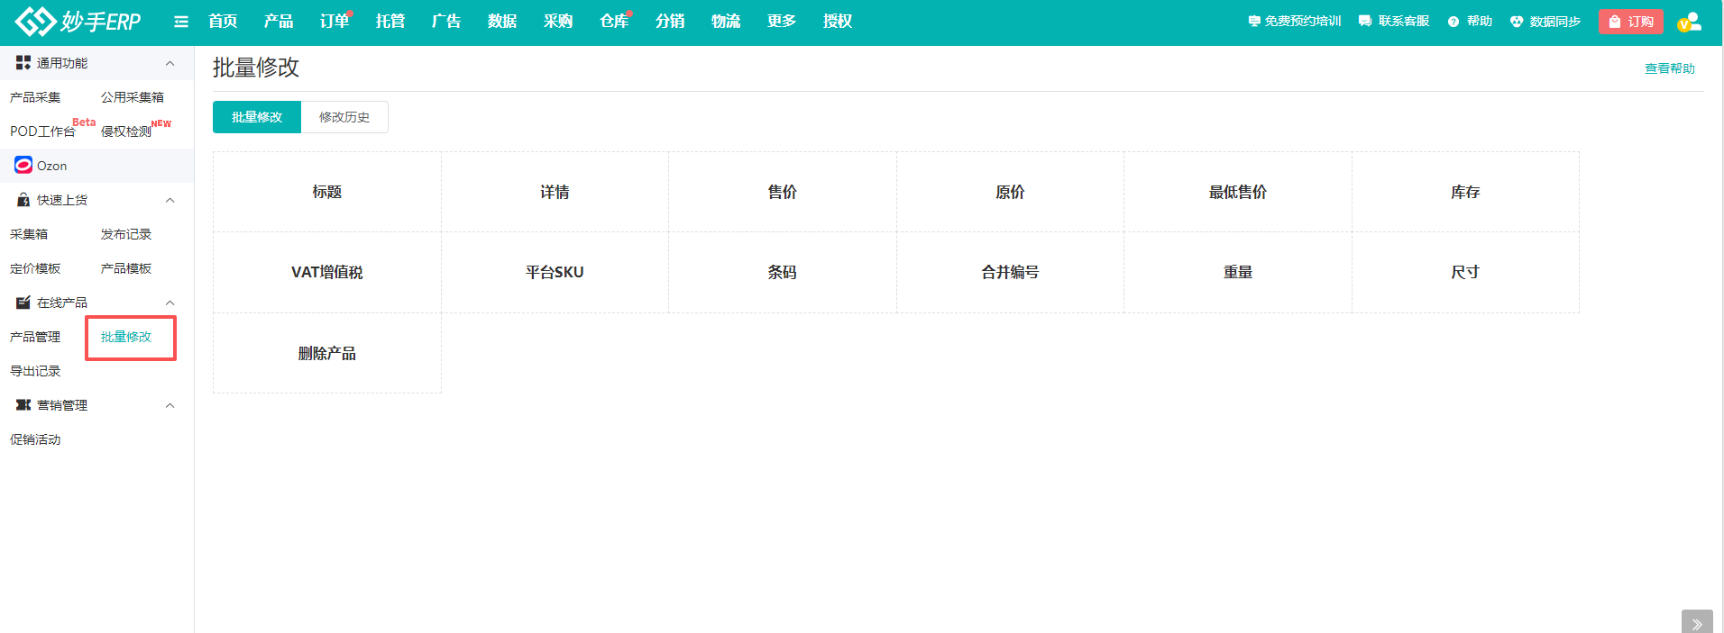Open the 仓库 top menu
Viewport: 1724px width, 633px height.
point(614,22)
